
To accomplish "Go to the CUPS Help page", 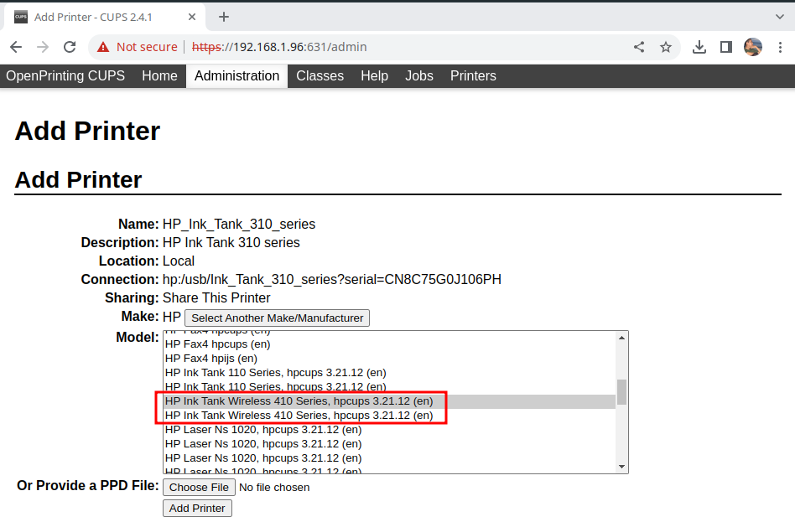I will 374,75.
